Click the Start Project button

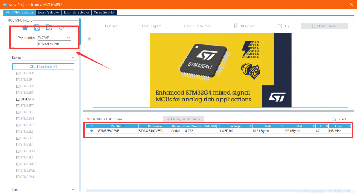pos(324,26)
